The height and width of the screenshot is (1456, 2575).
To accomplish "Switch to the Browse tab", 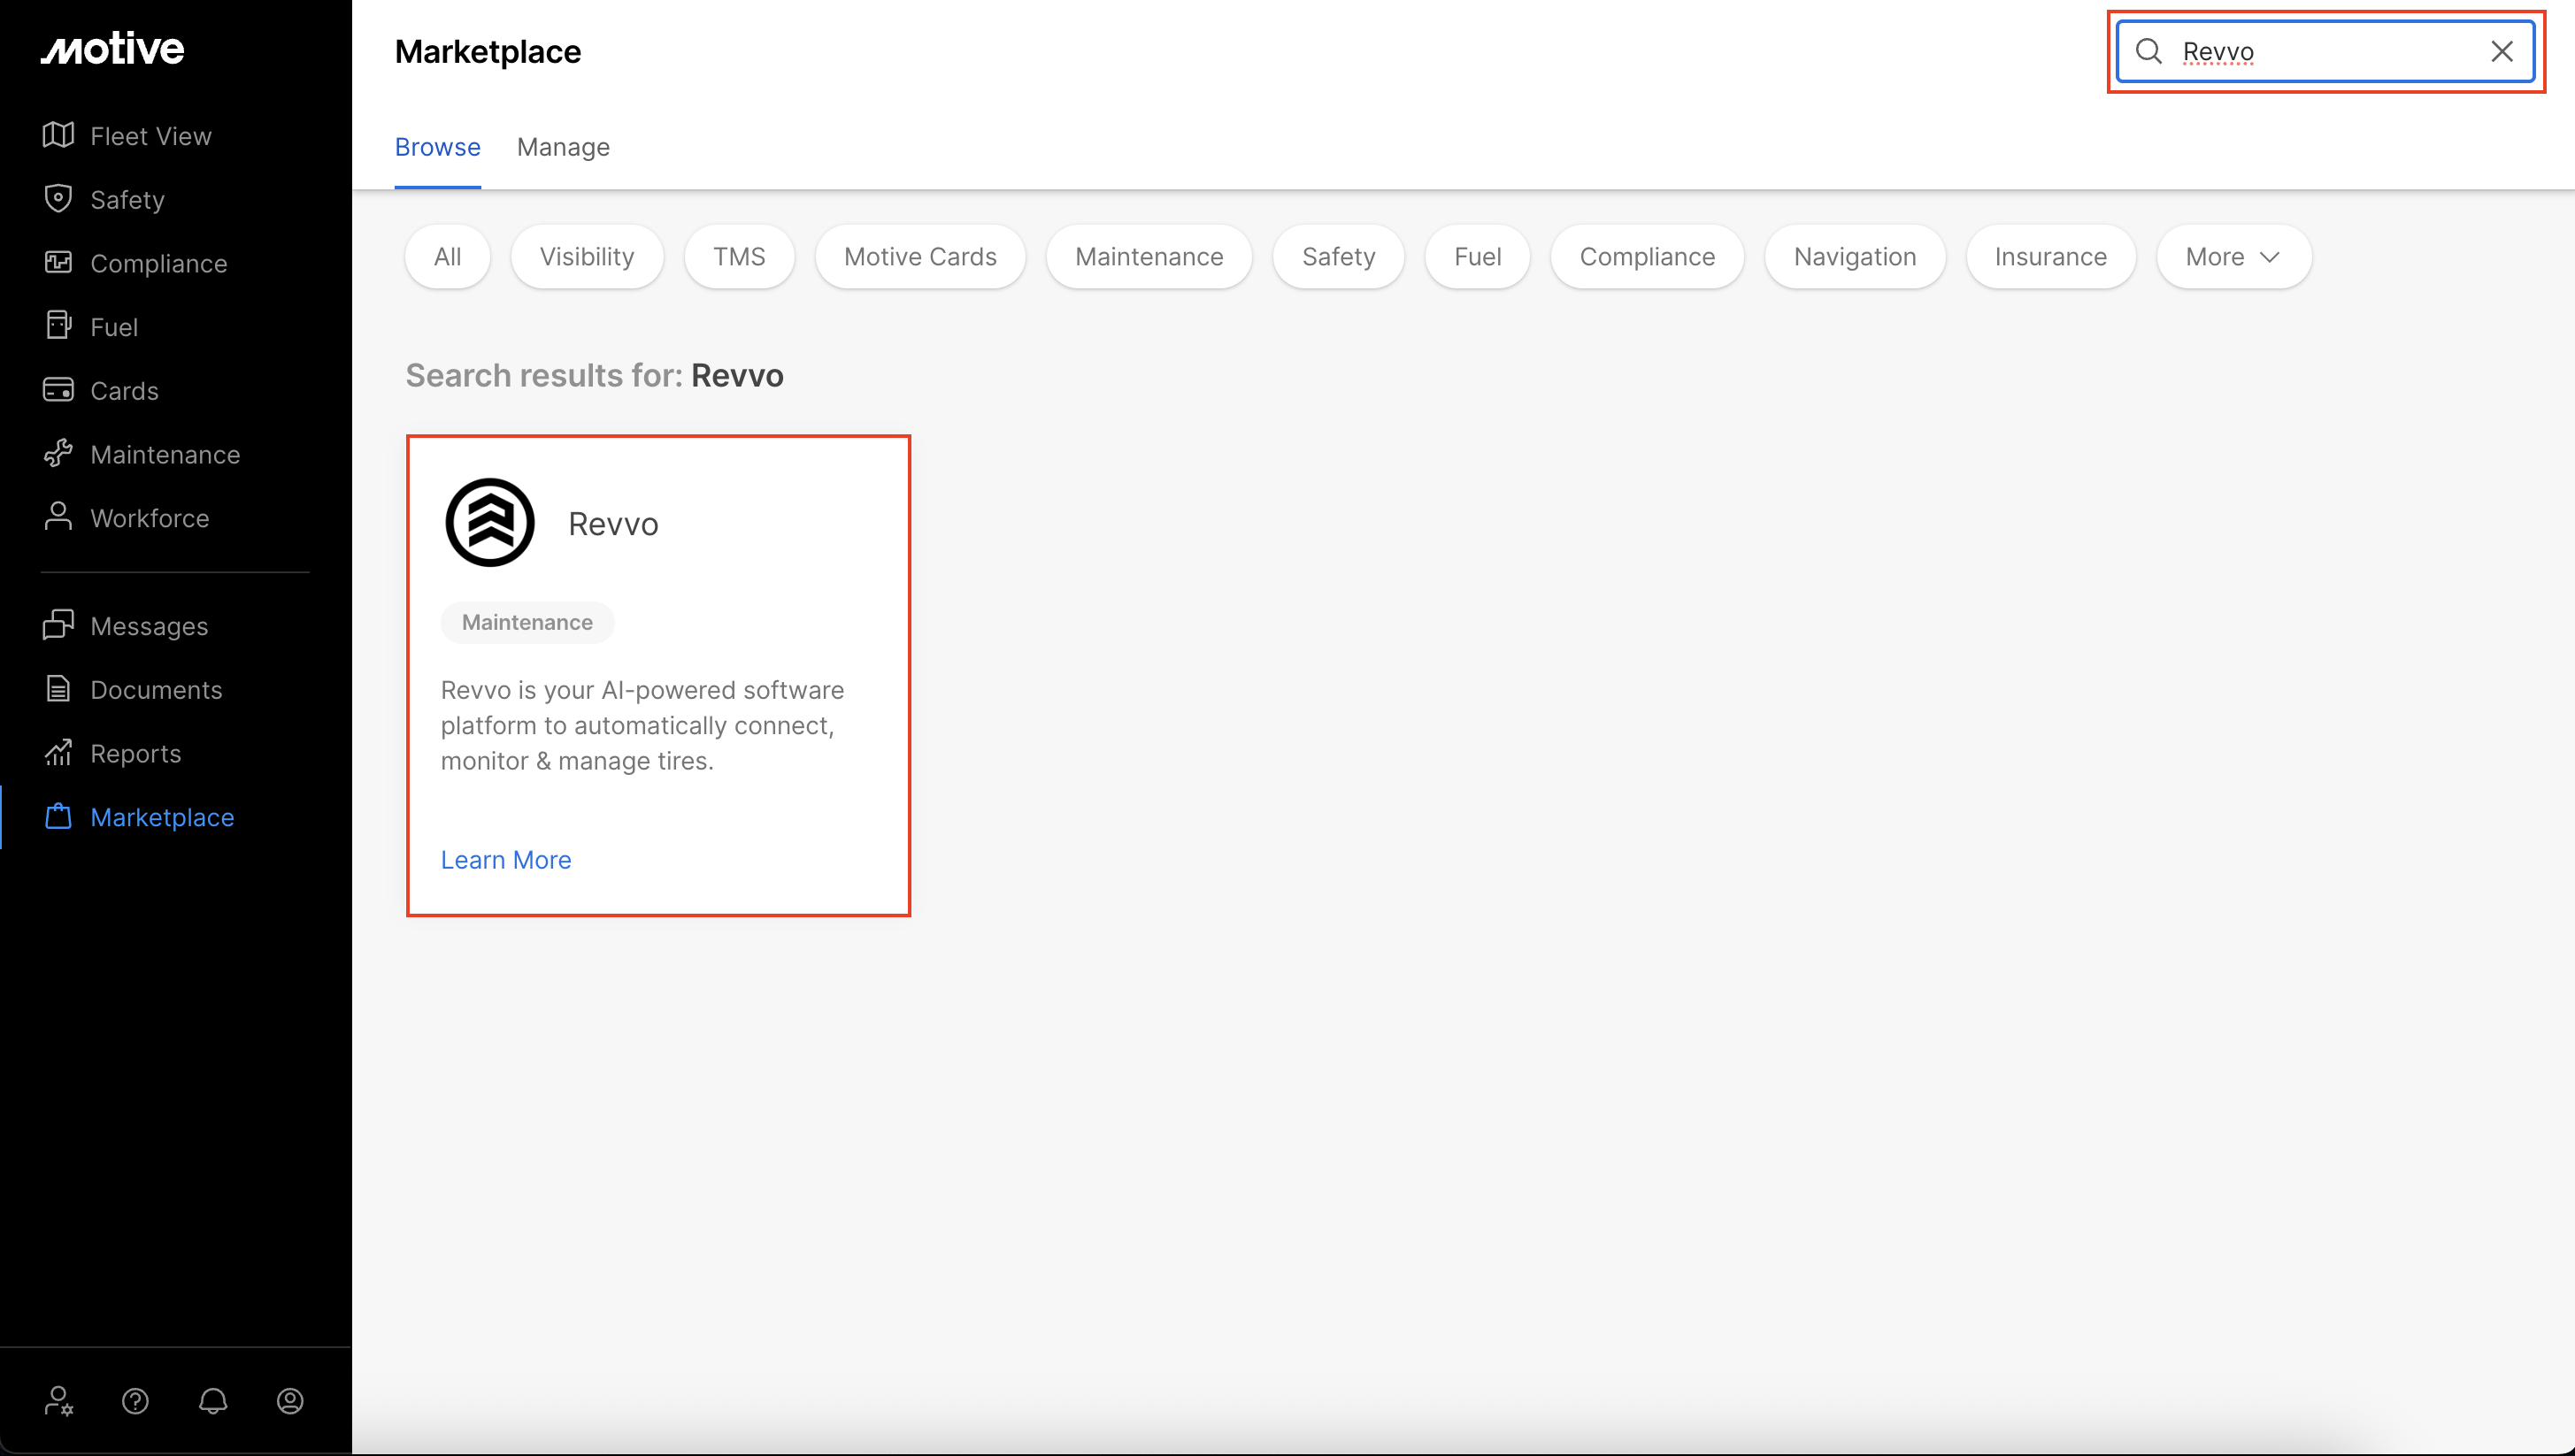I will click(x=437, y=147).
